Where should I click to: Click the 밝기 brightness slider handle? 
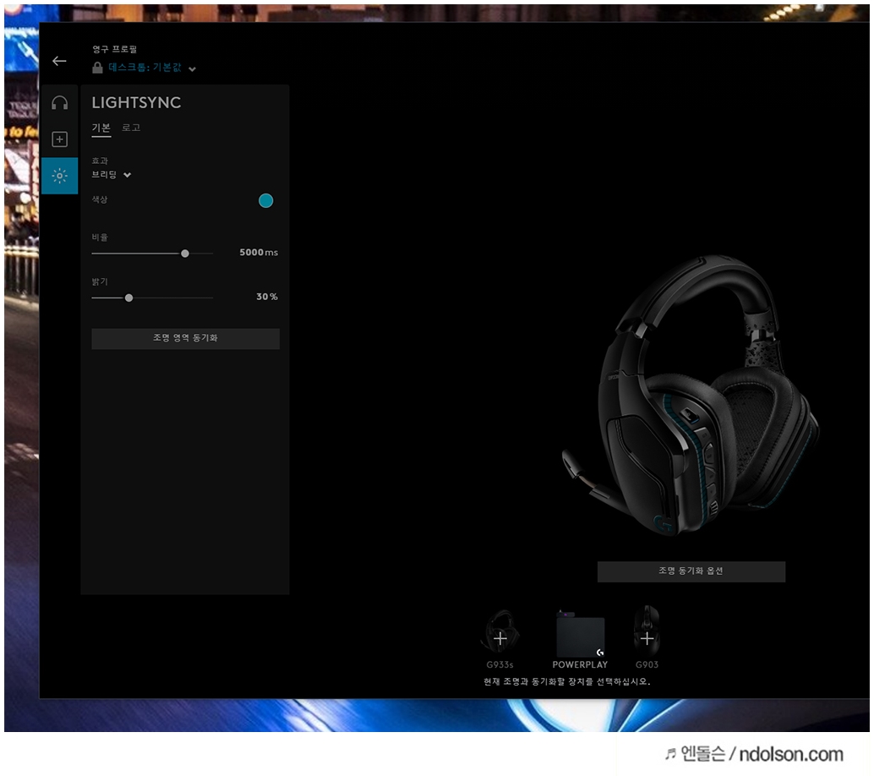pyautogui.click(x=128, y=298)
